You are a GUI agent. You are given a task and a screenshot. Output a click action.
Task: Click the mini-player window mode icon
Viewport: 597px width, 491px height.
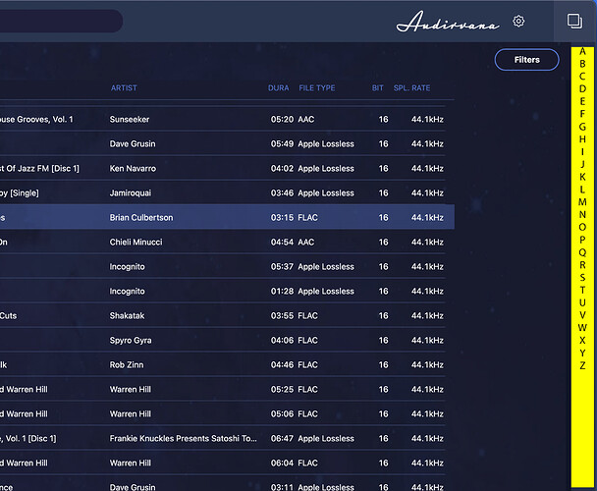(x=574, y=21)
